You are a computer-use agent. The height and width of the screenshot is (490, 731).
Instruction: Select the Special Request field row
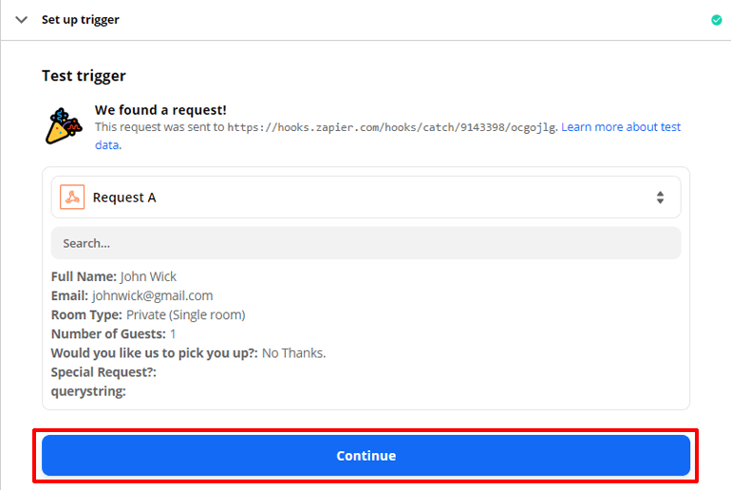tap(103, 372)
